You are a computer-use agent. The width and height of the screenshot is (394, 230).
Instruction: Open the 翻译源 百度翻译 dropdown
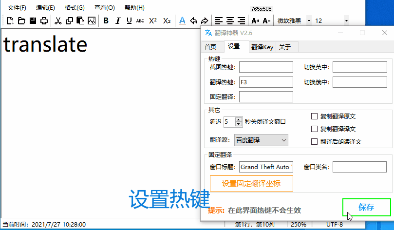(x=262, y=140)
